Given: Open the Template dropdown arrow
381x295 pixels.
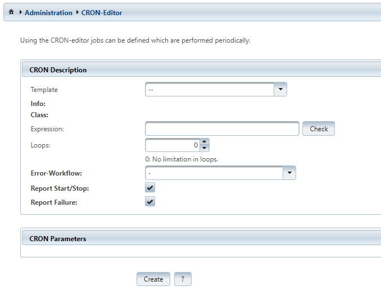Looking at the screenshot, I should pyautogui.click(x=280, y=89).
